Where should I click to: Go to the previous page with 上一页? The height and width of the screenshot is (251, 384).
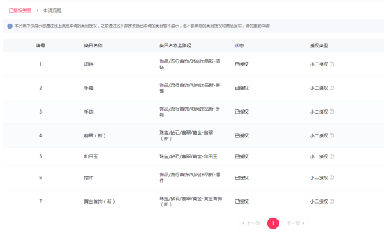pyautogui.click(x=251, y=223)
